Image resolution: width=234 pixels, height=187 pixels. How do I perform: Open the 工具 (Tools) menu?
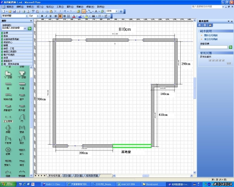coord(60,7)
